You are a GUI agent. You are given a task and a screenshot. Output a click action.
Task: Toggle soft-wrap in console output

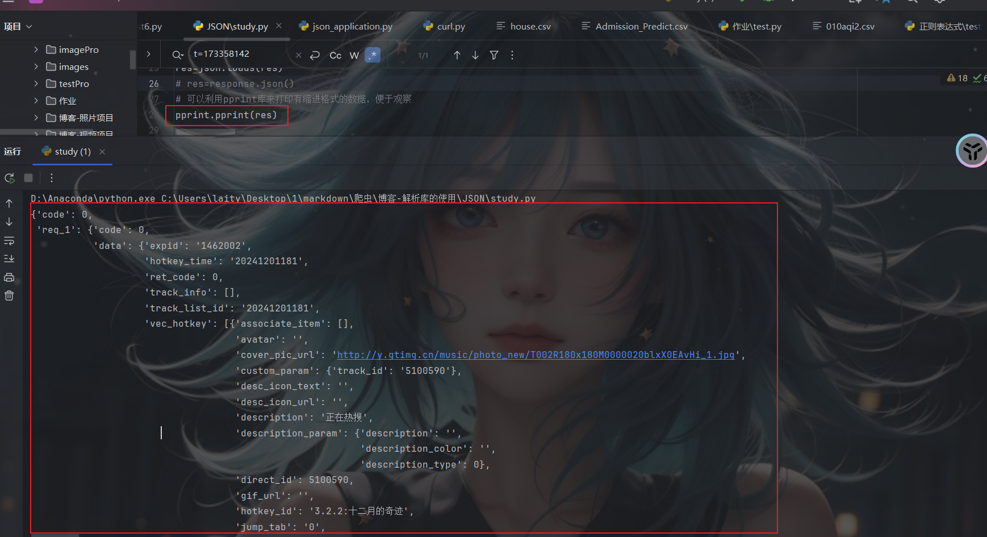[9, 241]
